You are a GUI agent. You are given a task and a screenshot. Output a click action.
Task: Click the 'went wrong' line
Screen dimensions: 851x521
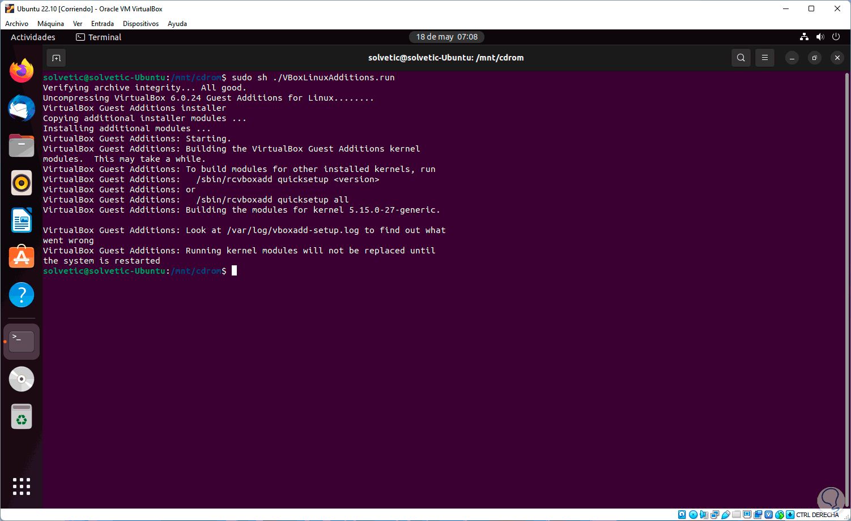pos(69,240)
